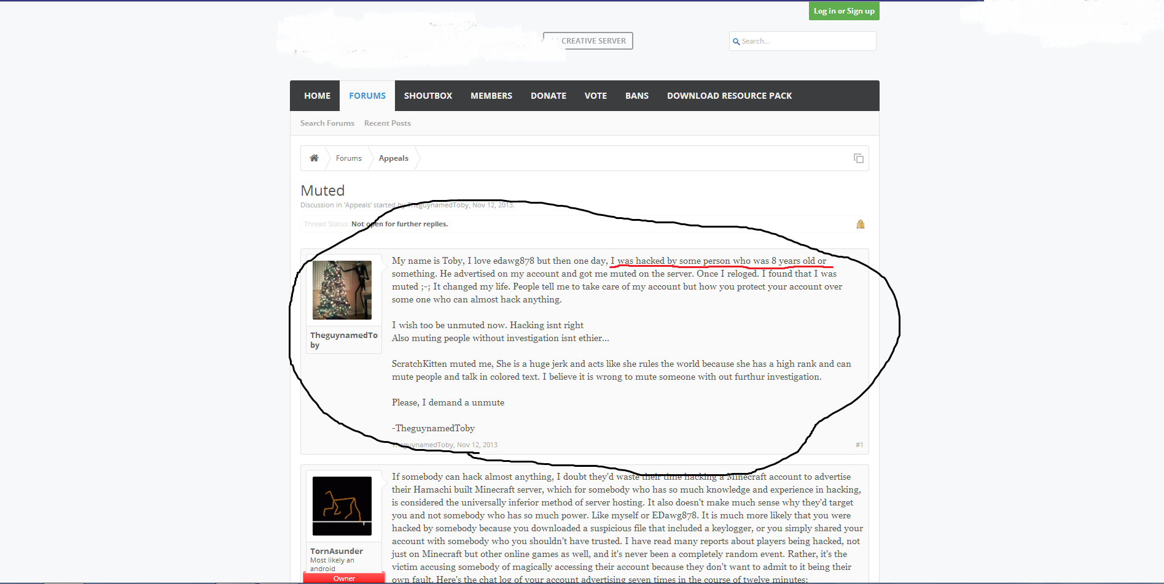Visit the VOTE page
This screenshot has height=584, width=1164.
tap(596, 96)
